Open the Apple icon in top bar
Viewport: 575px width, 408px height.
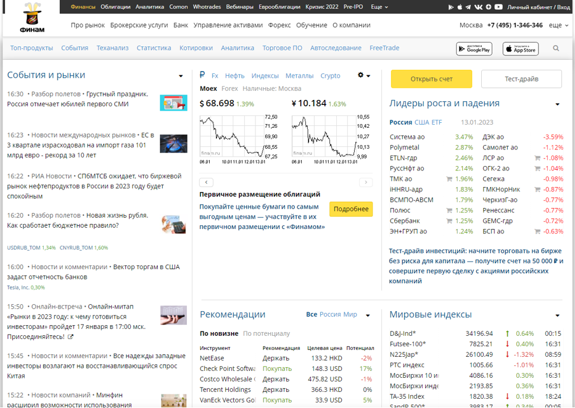(x=460, y=7)
